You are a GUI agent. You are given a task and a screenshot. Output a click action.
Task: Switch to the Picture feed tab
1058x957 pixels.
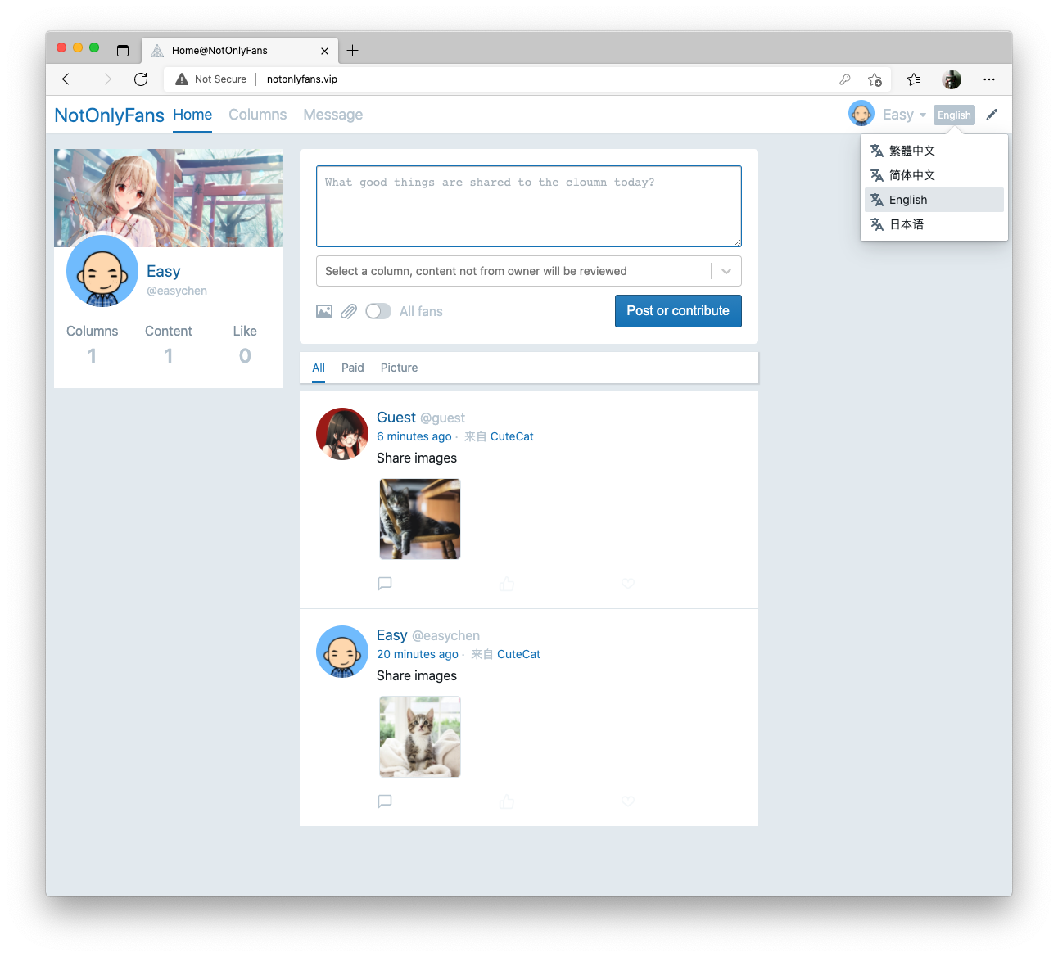399,368
